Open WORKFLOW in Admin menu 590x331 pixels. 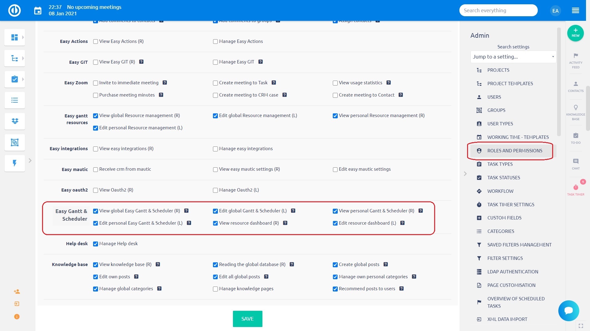pos(500,191)
